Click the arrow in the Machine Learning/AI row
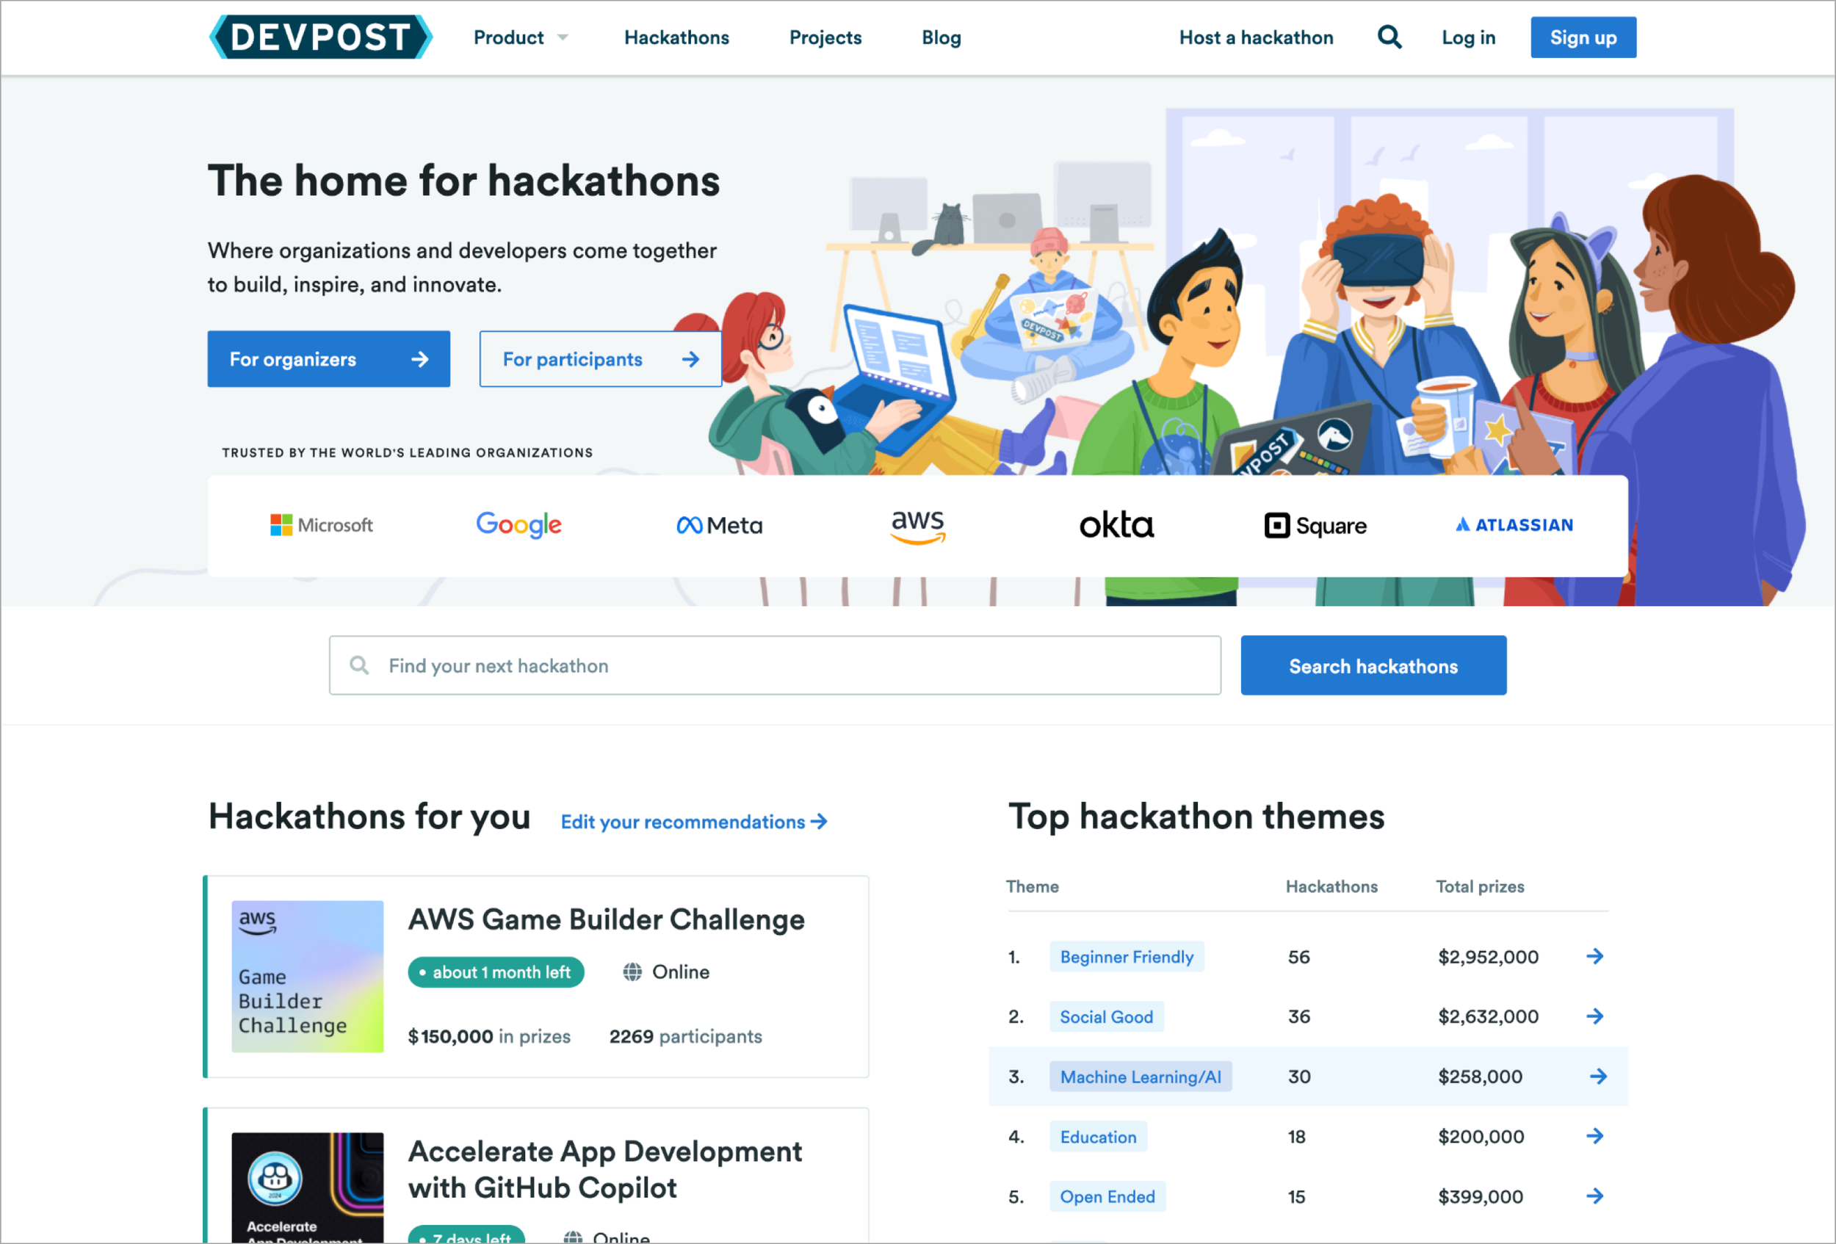The width and height of the screenshot is (1836, 1244). coord(1598,1077)
